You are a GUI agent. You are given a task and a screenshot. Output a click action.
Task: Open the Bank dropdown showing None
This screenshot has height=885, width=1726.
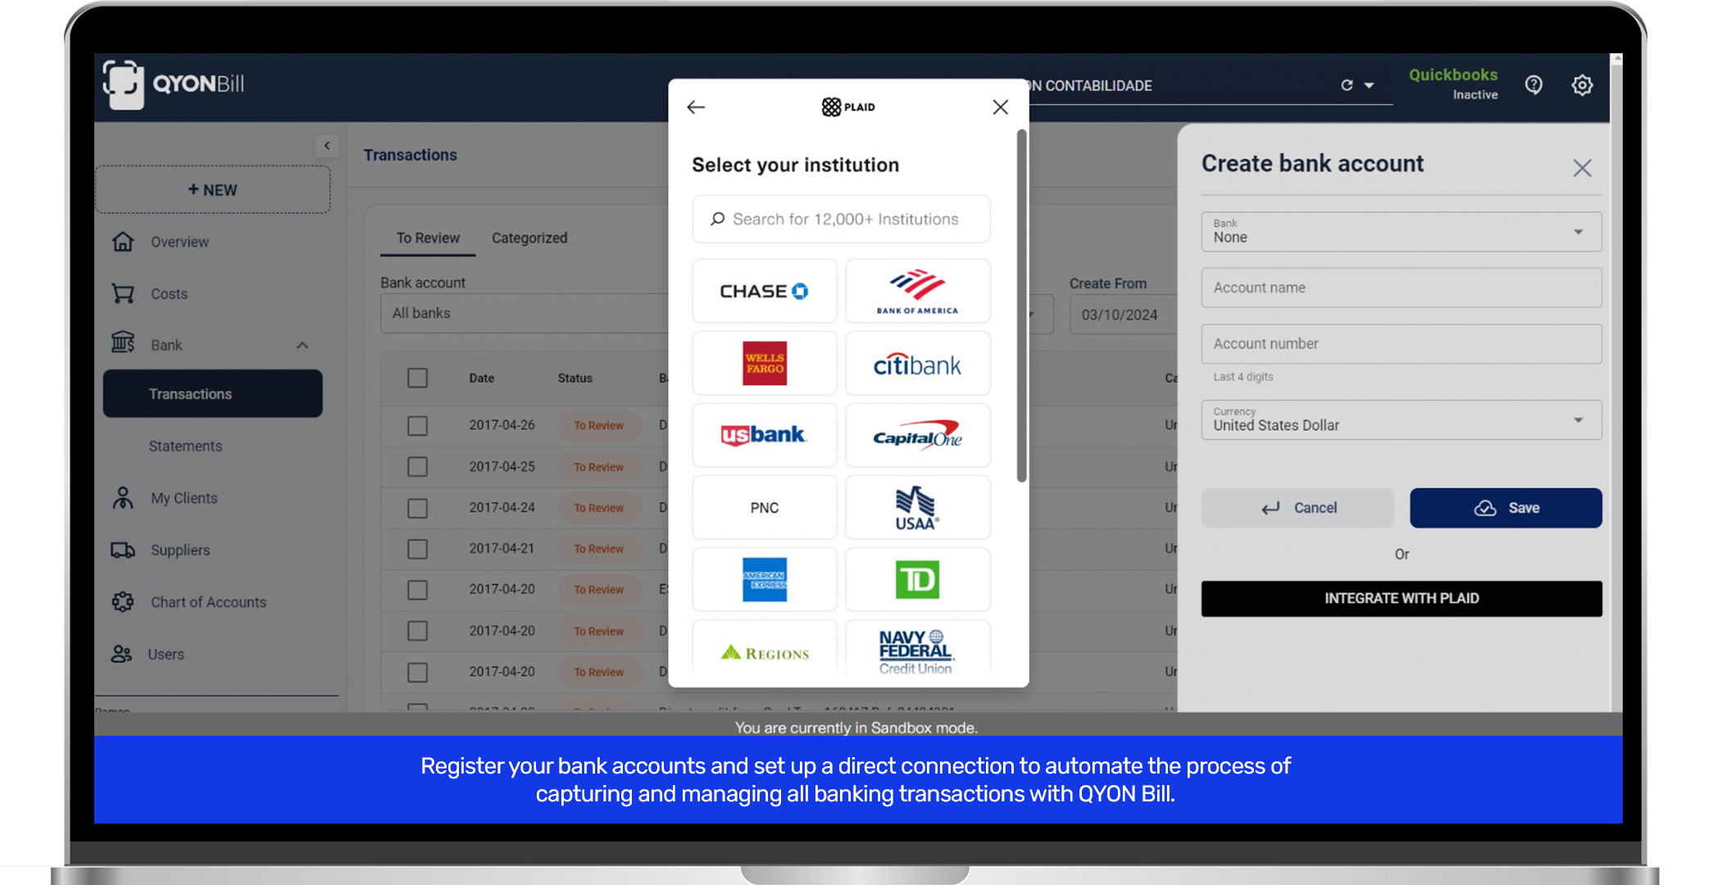(1401, 232)
